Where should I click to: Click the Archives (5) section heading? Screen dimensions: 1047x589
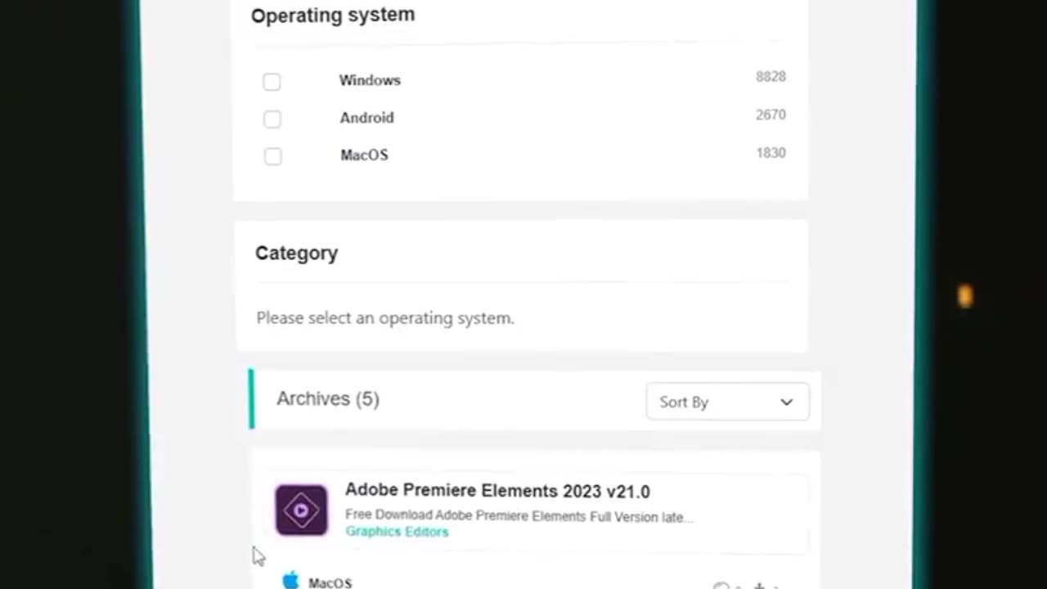pyautogui.click(x=328, y=398)
